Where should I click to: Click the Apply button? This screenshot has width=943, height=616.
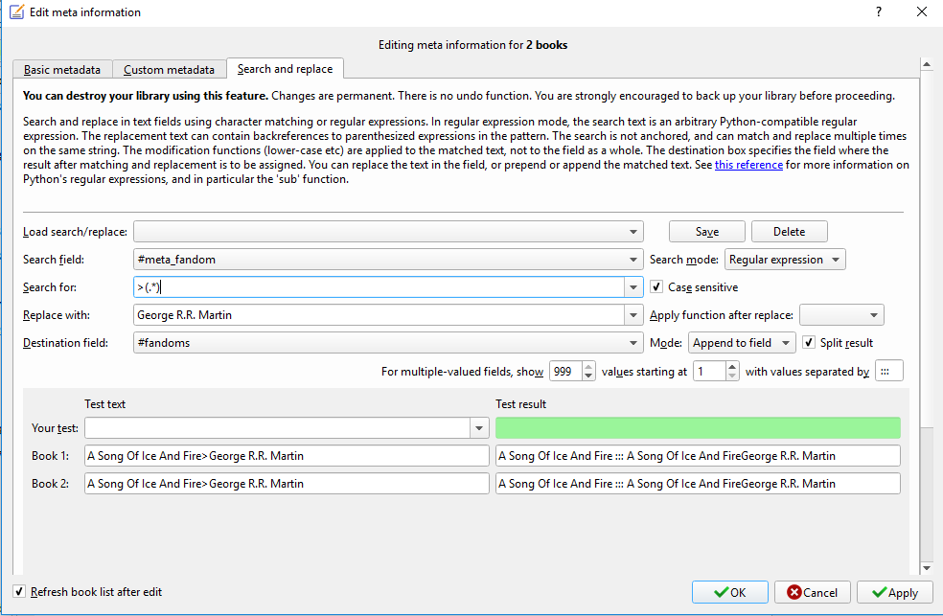point(894,592)
